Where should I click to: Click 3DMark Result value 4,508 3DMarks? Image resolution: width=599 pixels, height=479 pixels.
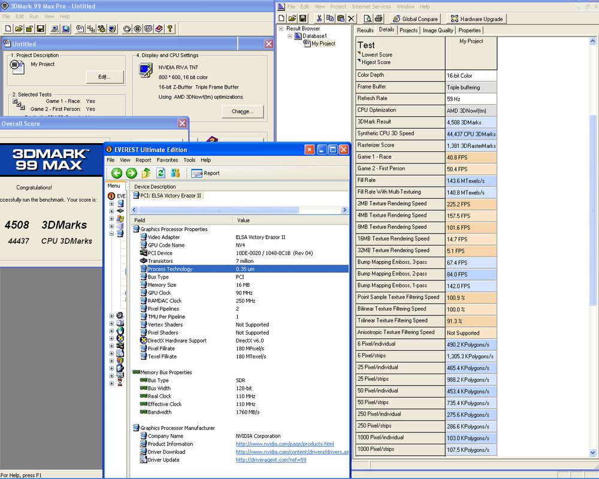coord(471,122)
